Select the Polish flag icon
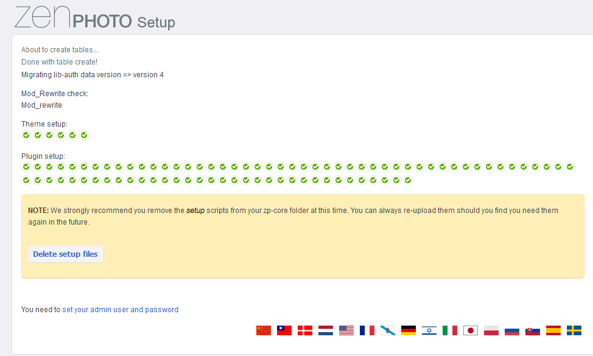593x356 pixels. click(491, 330)
